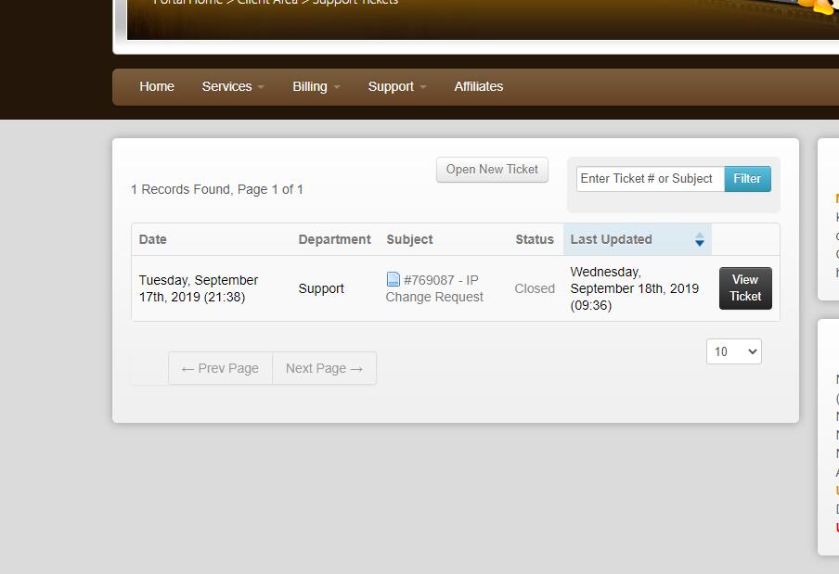Click the Last Updated column header text
839x574 pixels.
[611, 239]
